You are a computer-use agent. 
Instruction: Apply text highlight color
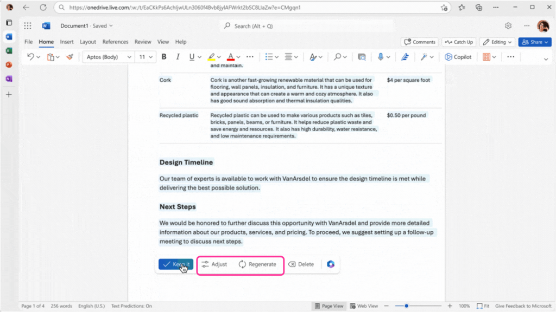212,56
